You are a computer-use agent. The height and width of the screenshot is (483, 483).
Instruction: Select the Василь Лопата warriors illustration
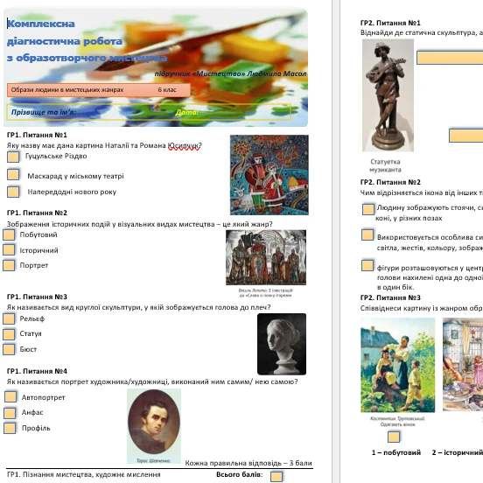pyautogui.click(x=266, y=257)
